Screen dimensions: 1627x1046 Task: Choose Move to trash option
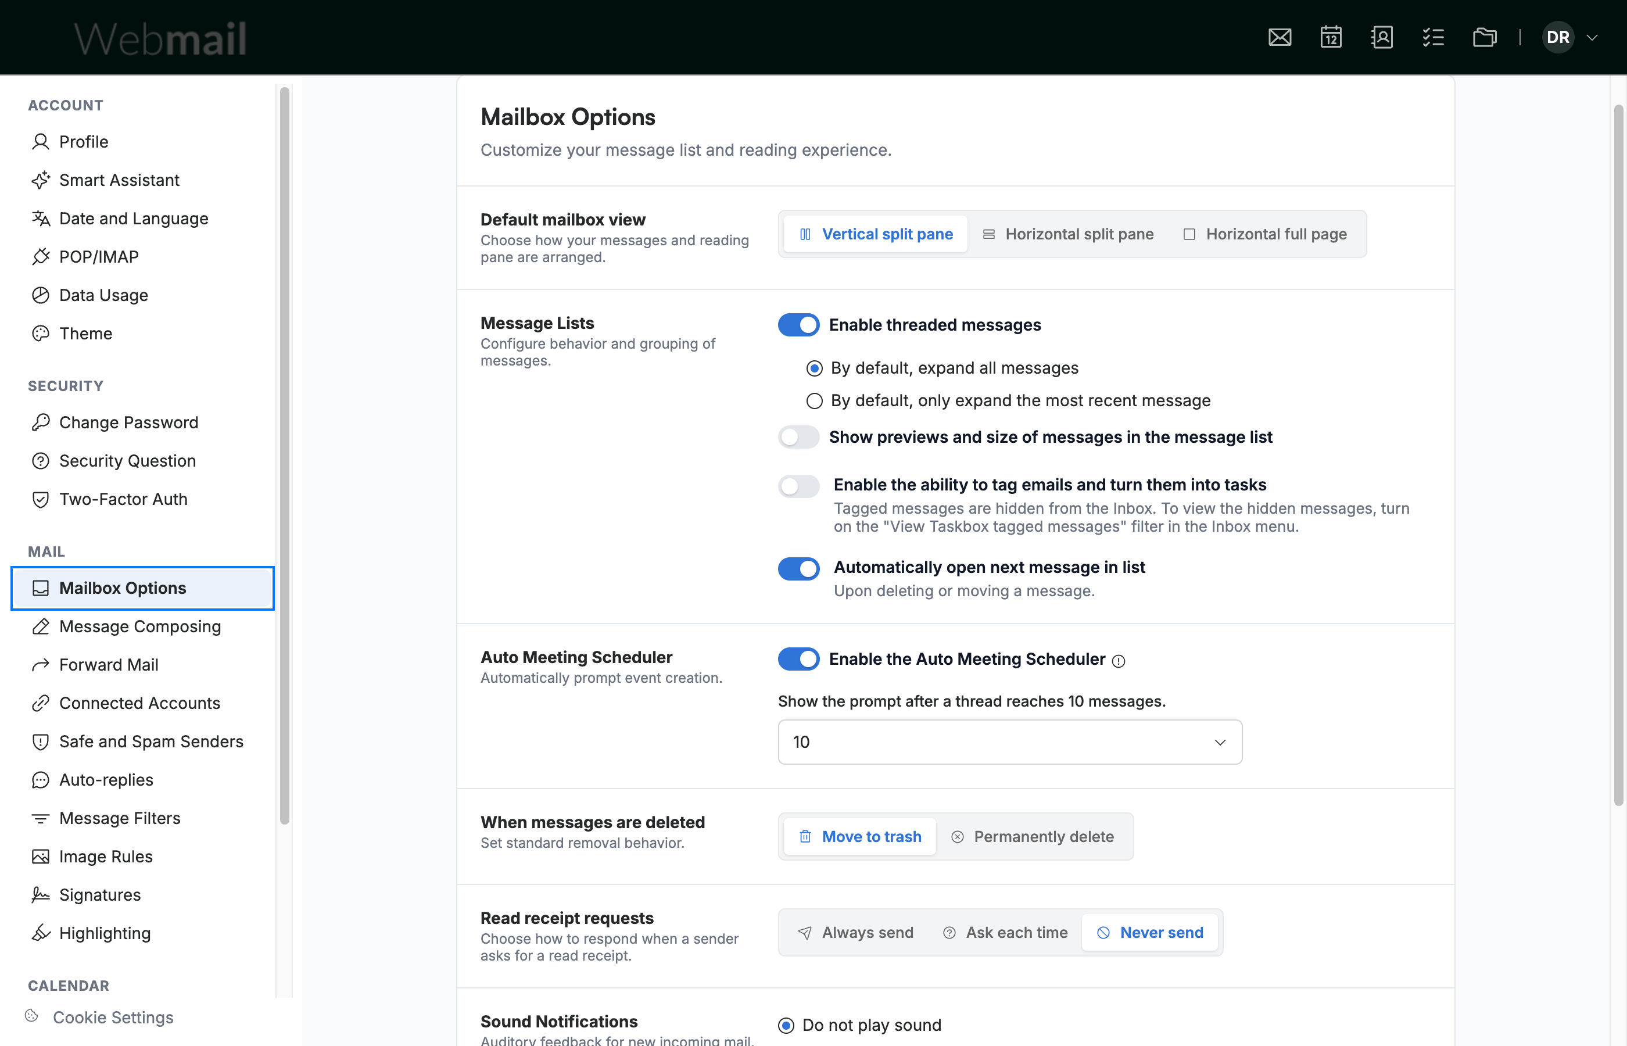pos(859,837)
